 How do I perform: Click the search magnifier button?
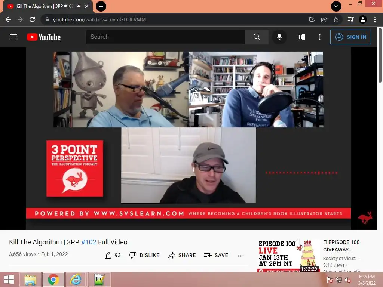pyautogui.click(x=257, y=37)
